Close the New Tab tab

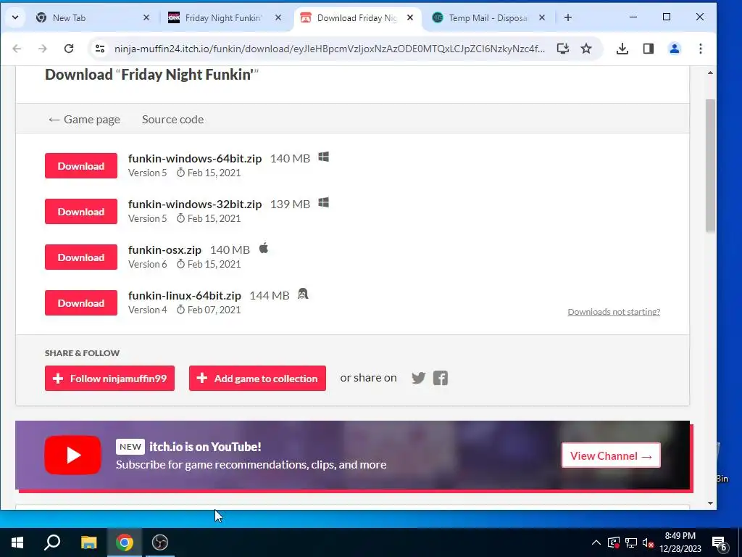[x=146, y=17]
